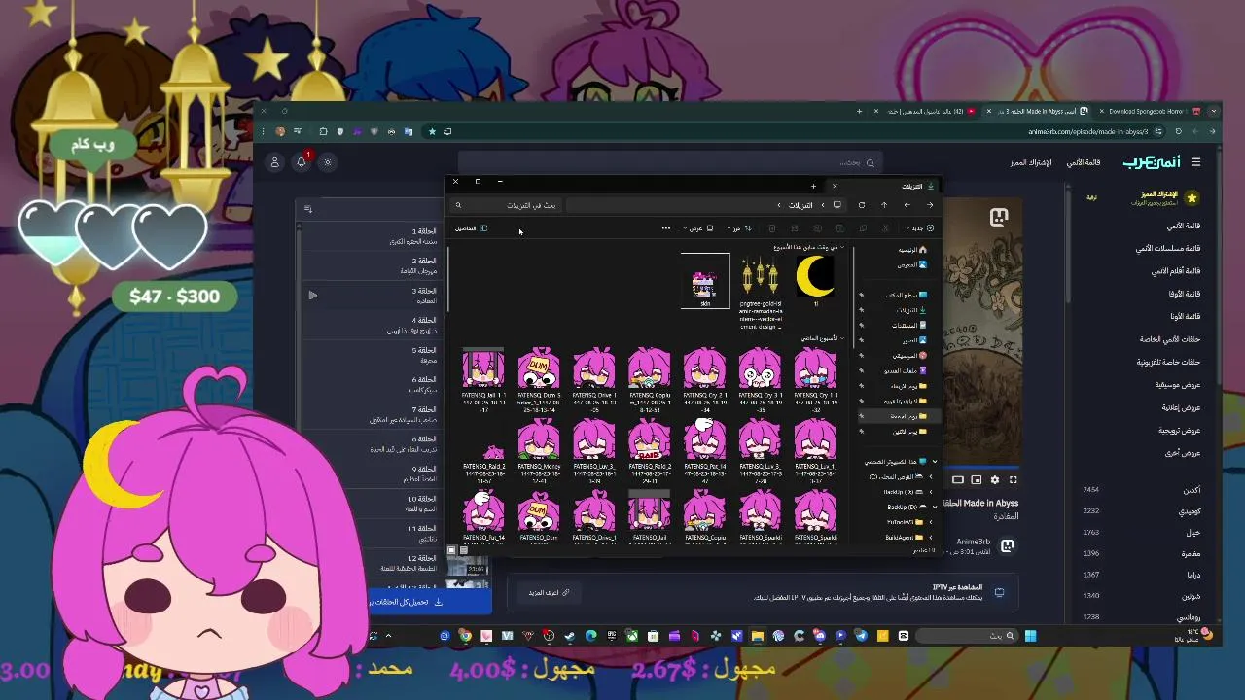1245x700 pixels.
Task: Click the 'learn more' IPTV button
Action: click(550, 592)
